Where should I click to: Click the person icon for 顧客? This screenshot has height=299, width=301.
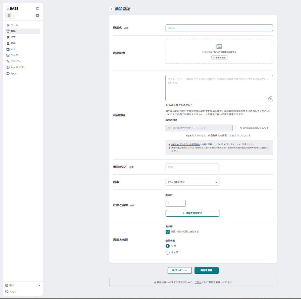(x=8, y=43)
